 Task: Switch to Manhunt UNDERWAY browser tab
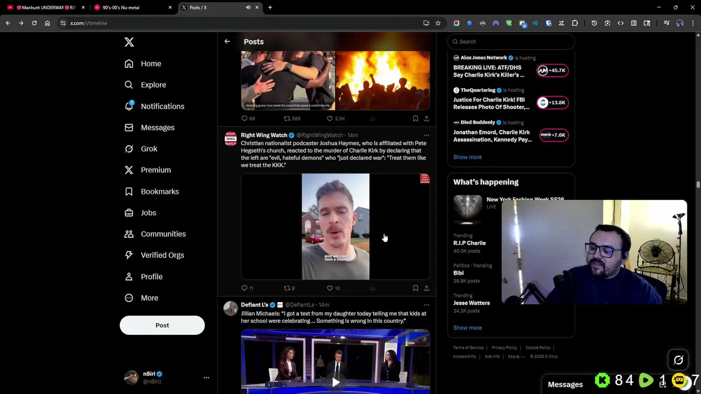tap(45, 8)
